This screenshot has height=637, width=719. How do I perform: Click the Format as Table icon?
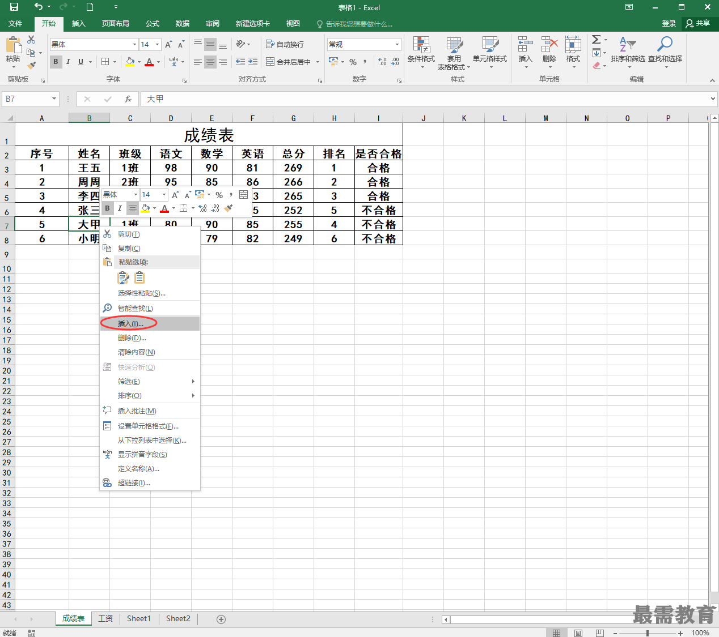coord(454,45)
